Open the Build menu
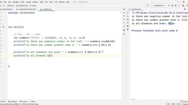The height and width of the screenshot is (105, 188). (x=42, y=2)
